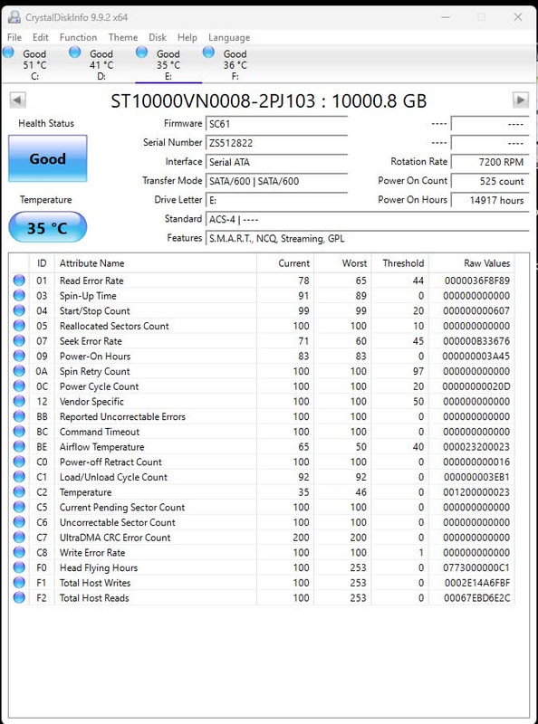Click status icon for Reallocated Sectors Count
Screen dimensions: 538x724
(x=19, y=326)
